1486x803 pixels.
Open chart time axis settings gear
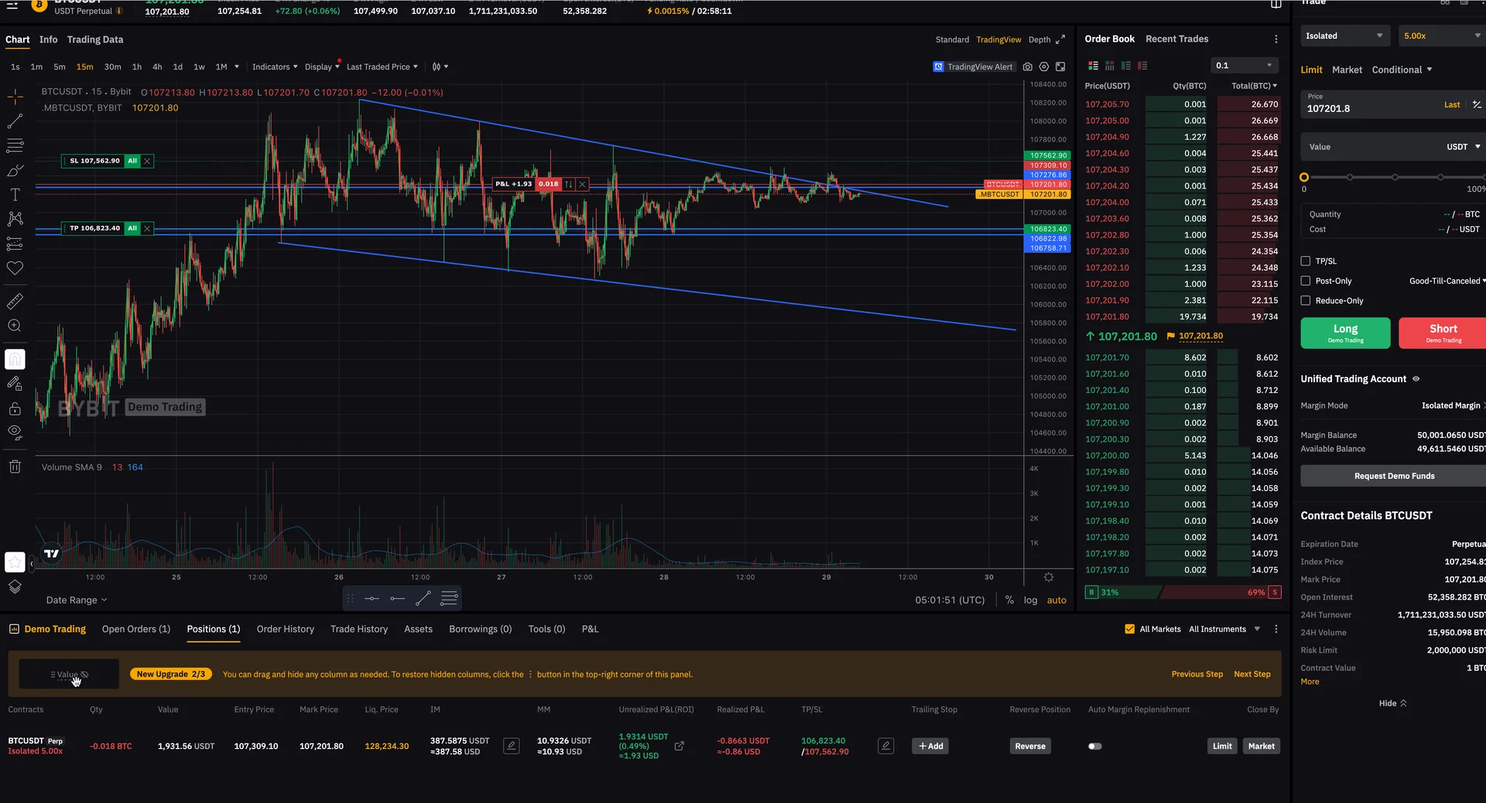1049,577
